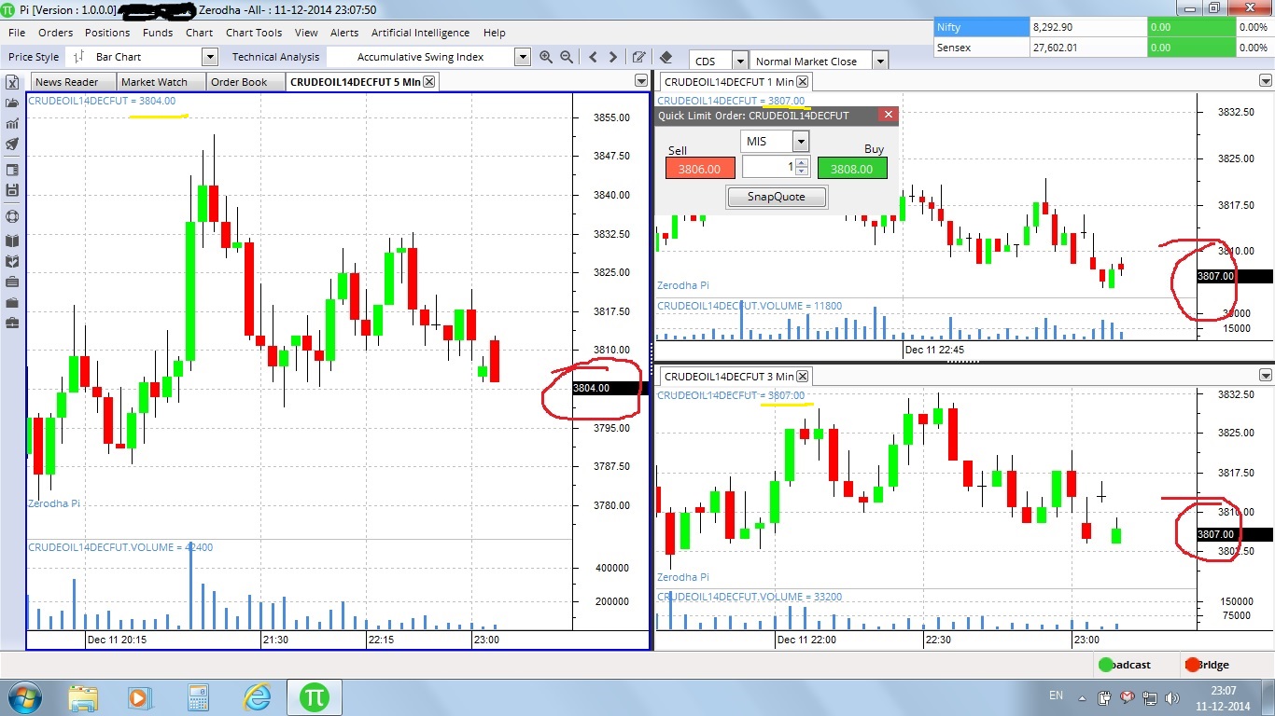Close the CRUDEOIL14DECFUT 5 Min tab
Image resolution: width=1275 pixels, height=716 pixels.
tap(429, 82)
